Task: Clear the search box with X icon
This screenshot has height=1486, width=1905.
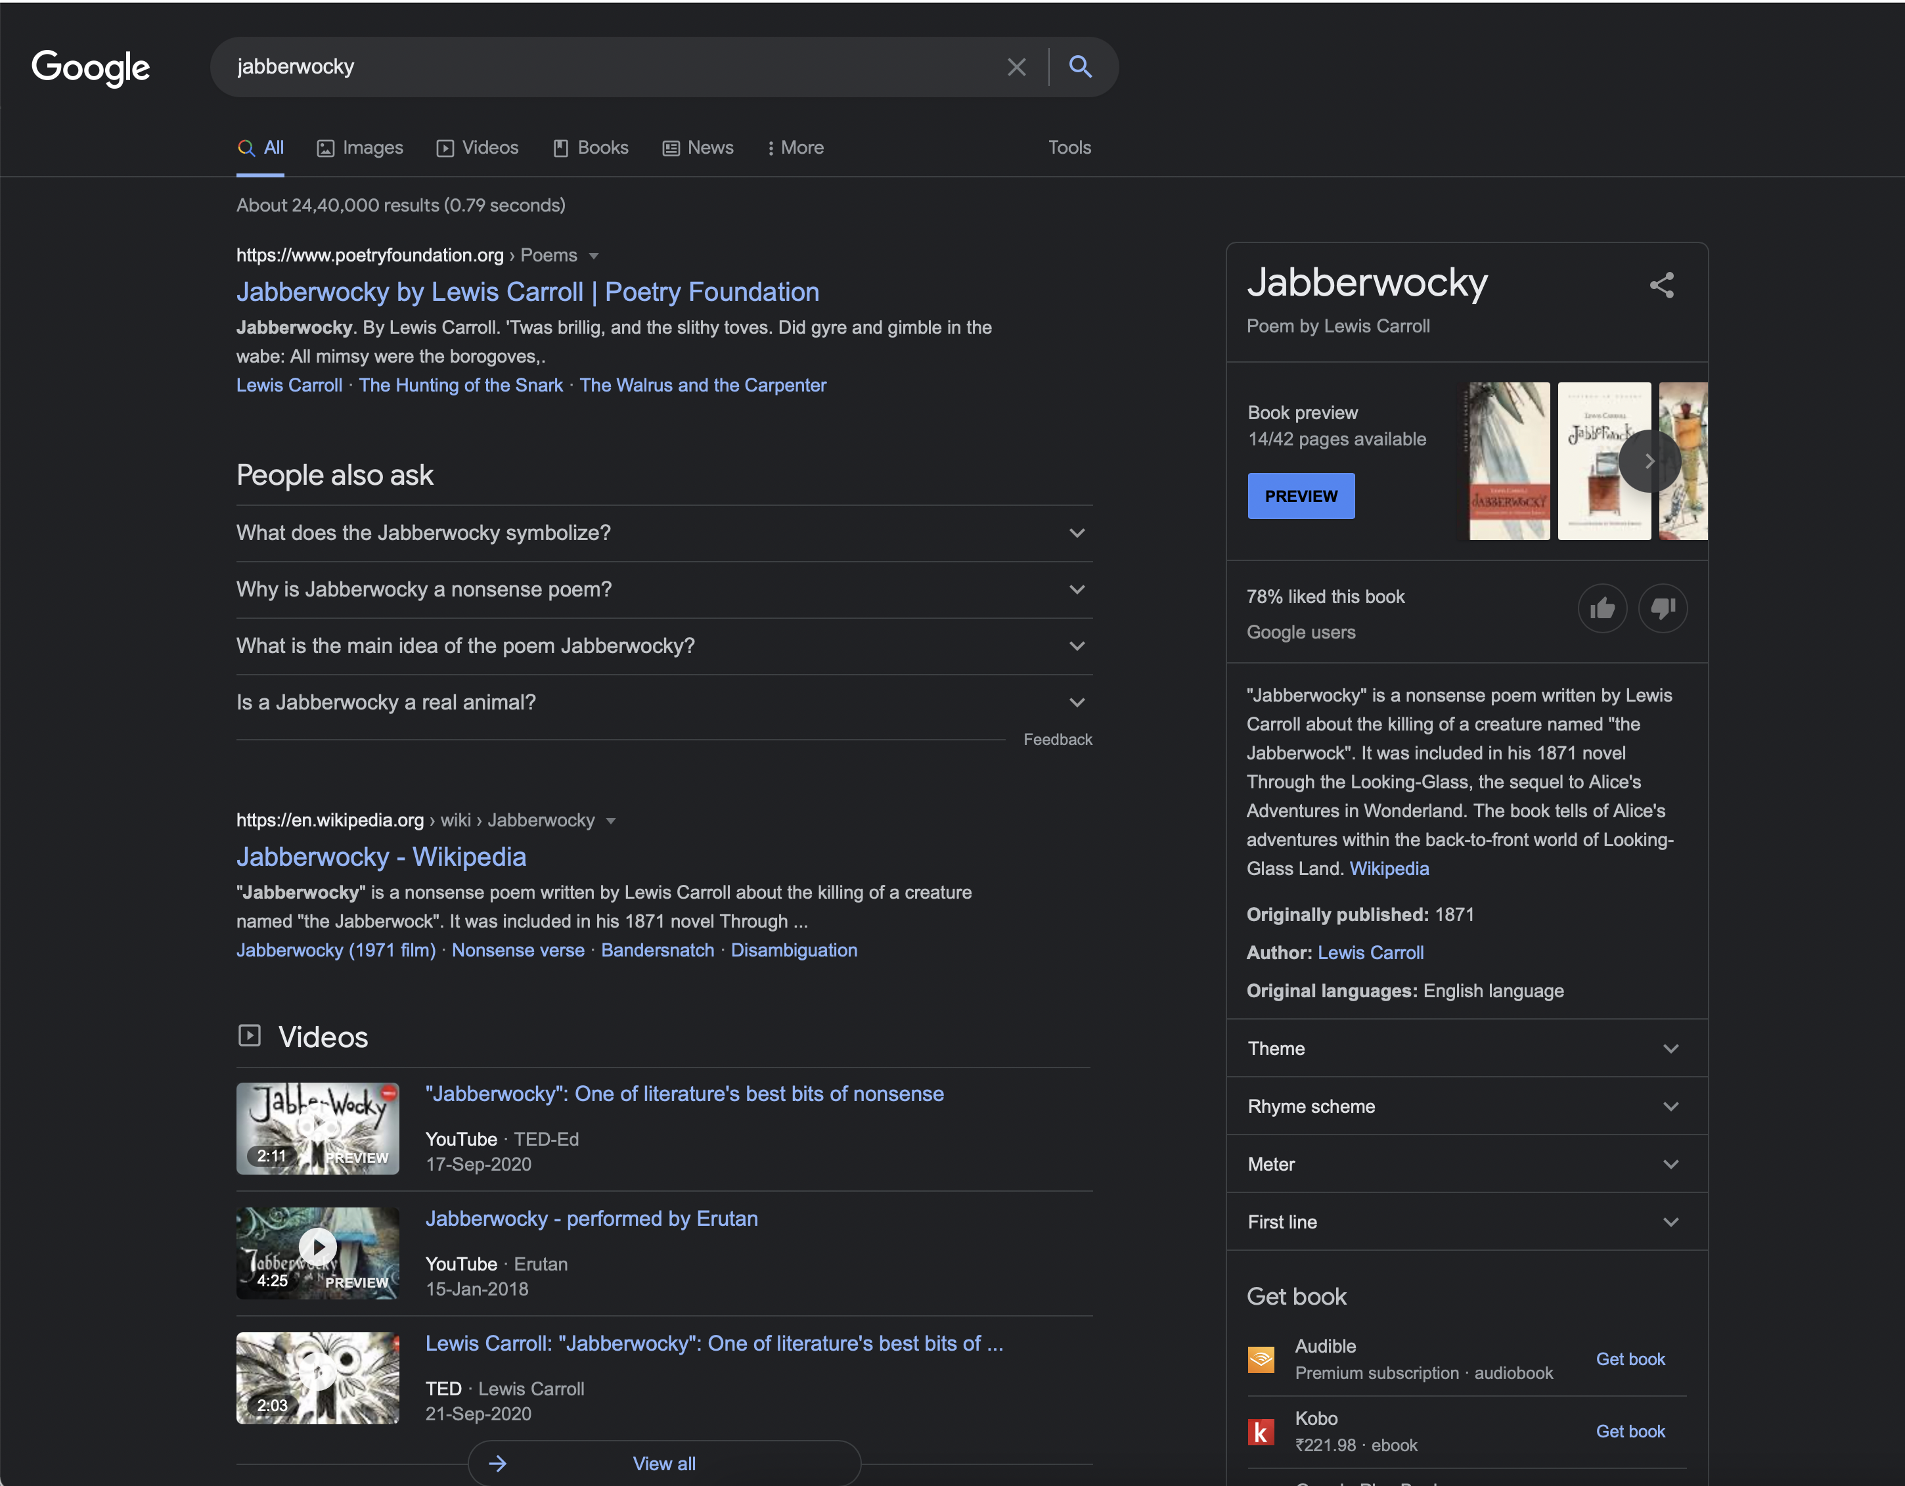Action: [x=1016, y=67]
